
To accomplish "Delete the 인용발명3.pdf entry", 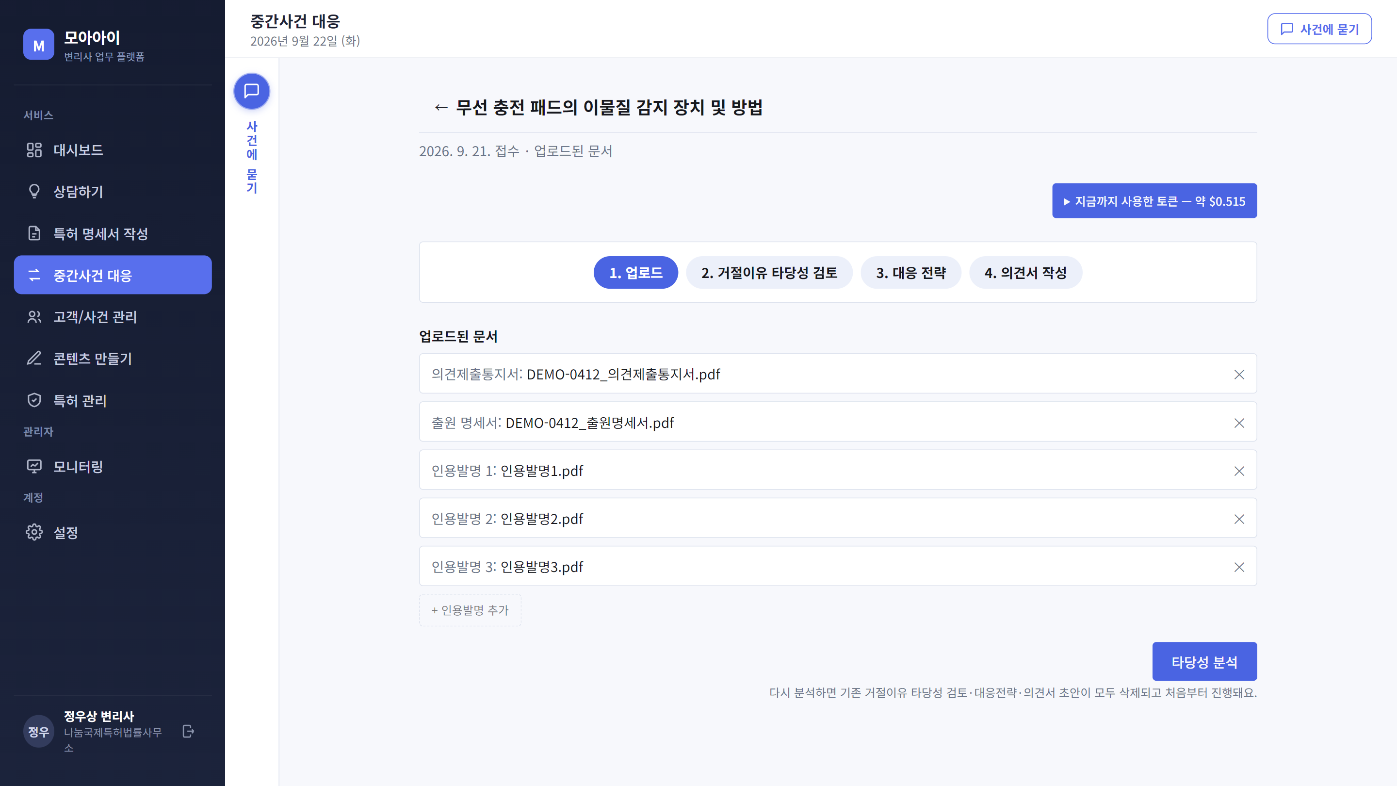I will tap(1239, 567).
